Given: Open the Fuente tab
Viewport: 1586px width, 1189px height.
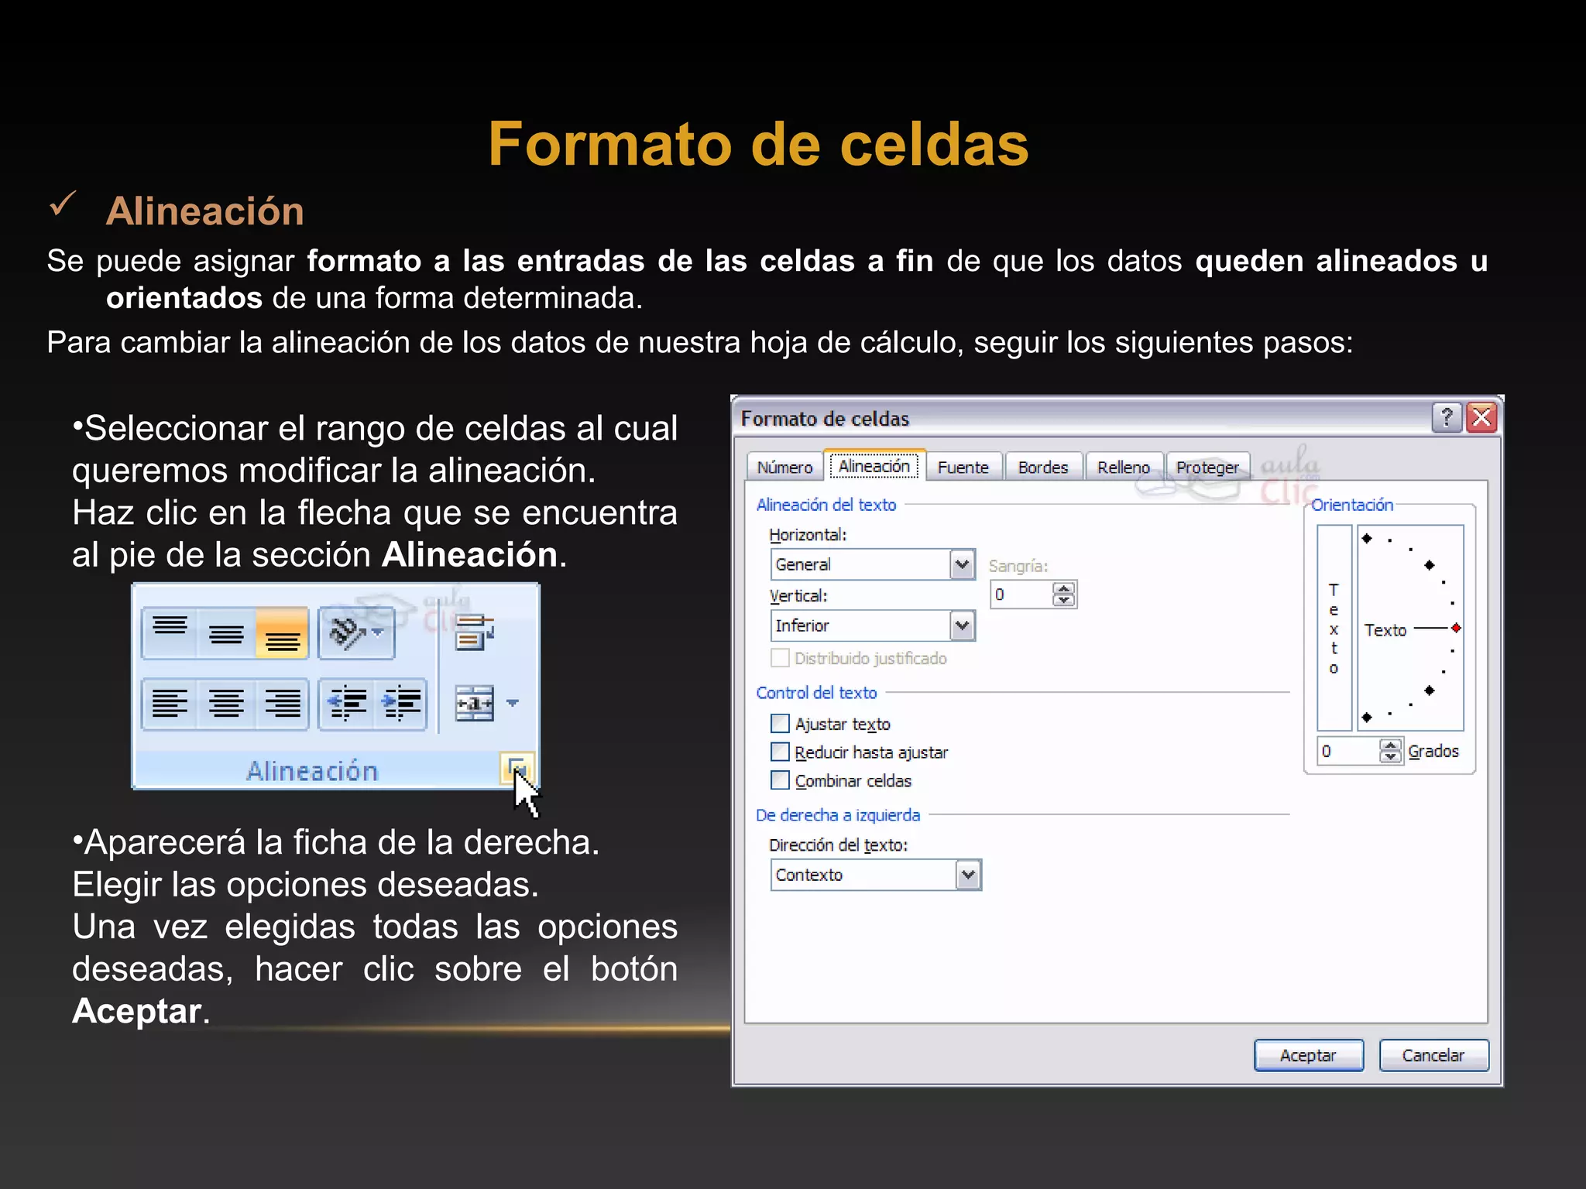Looking at the screenshot, I should coord(963,468).
